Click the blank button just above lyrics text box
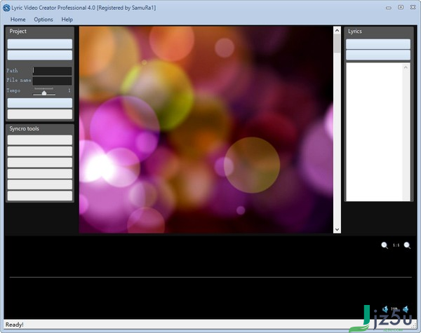 coord(378,55)
